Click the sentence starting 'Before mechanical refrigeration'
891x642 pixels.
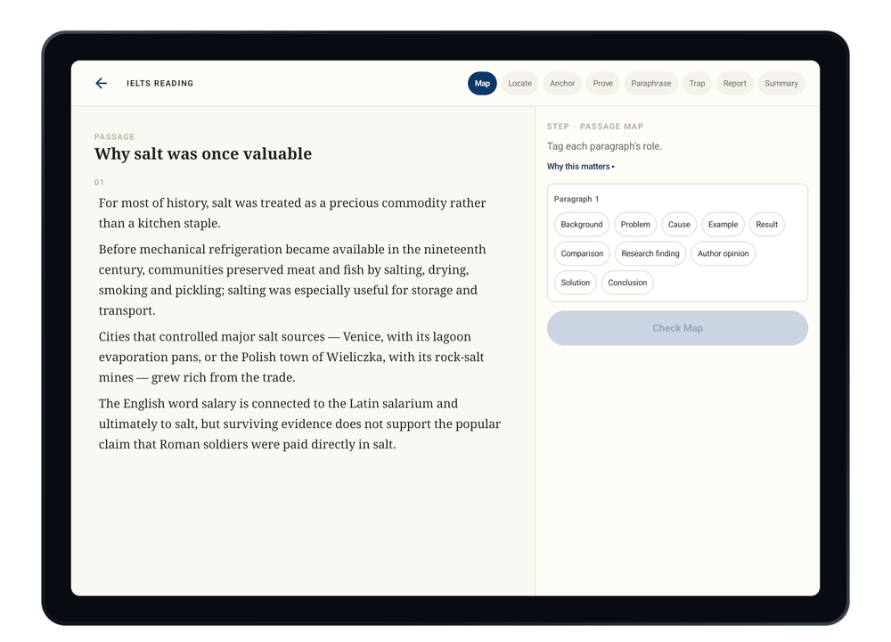(292, 280)
